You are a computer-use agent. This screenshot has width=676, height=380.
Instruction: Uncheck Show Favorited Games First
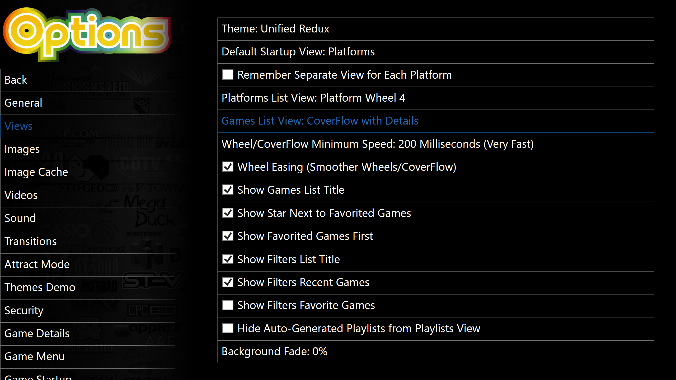click(x=228, y=236)
